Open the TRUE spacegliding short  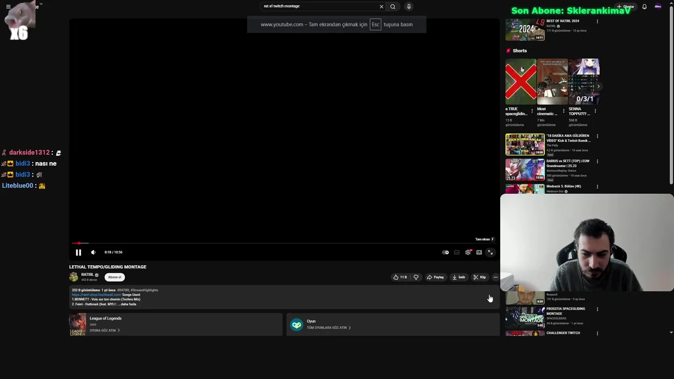click(x=521, y=82)
